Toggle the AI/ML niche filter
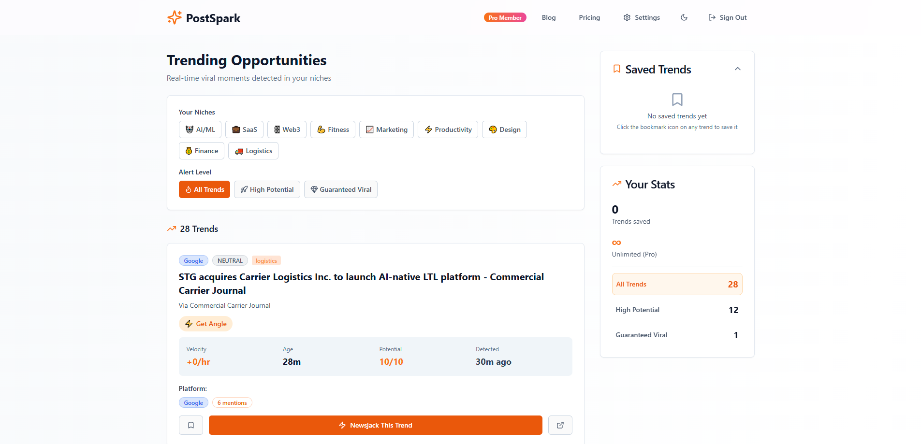Screen dimensions: 921x444 point(200,129)
